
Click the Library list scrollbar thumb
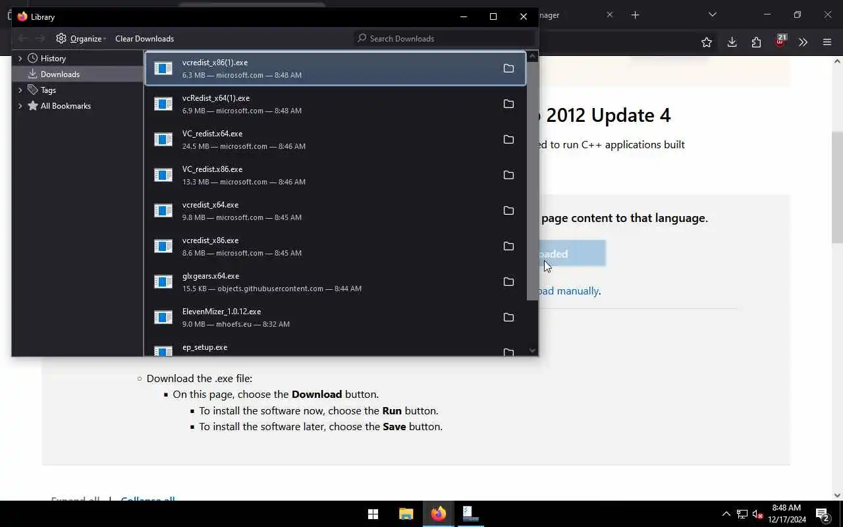[532, 182]
